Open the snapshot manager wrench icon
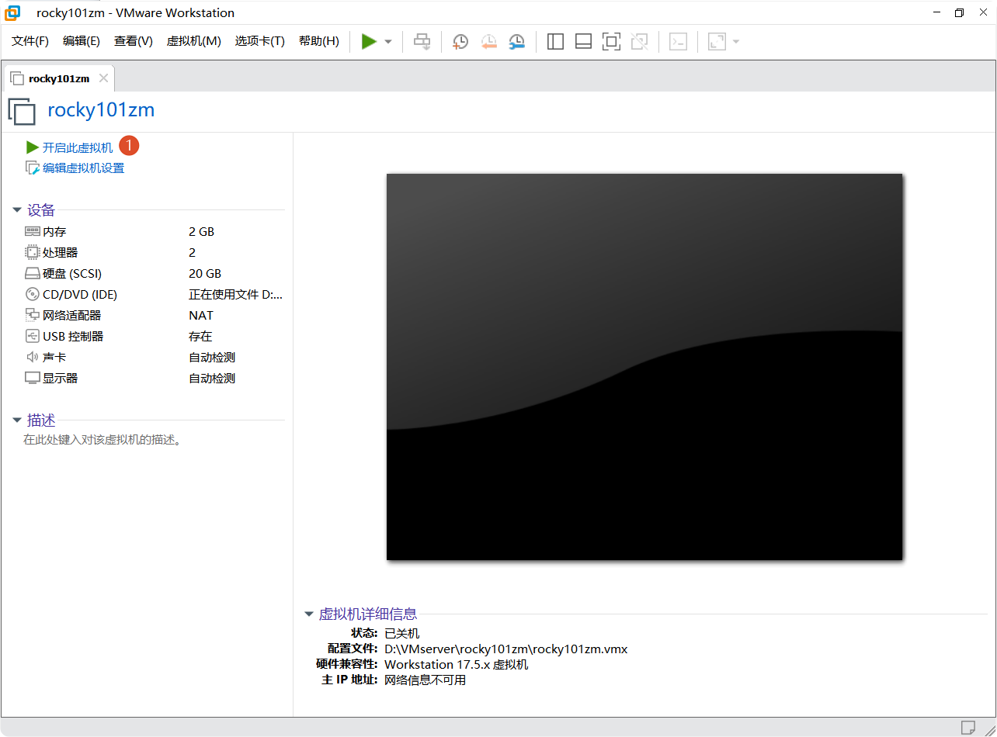The image size is (997, 737). [516, 42]
